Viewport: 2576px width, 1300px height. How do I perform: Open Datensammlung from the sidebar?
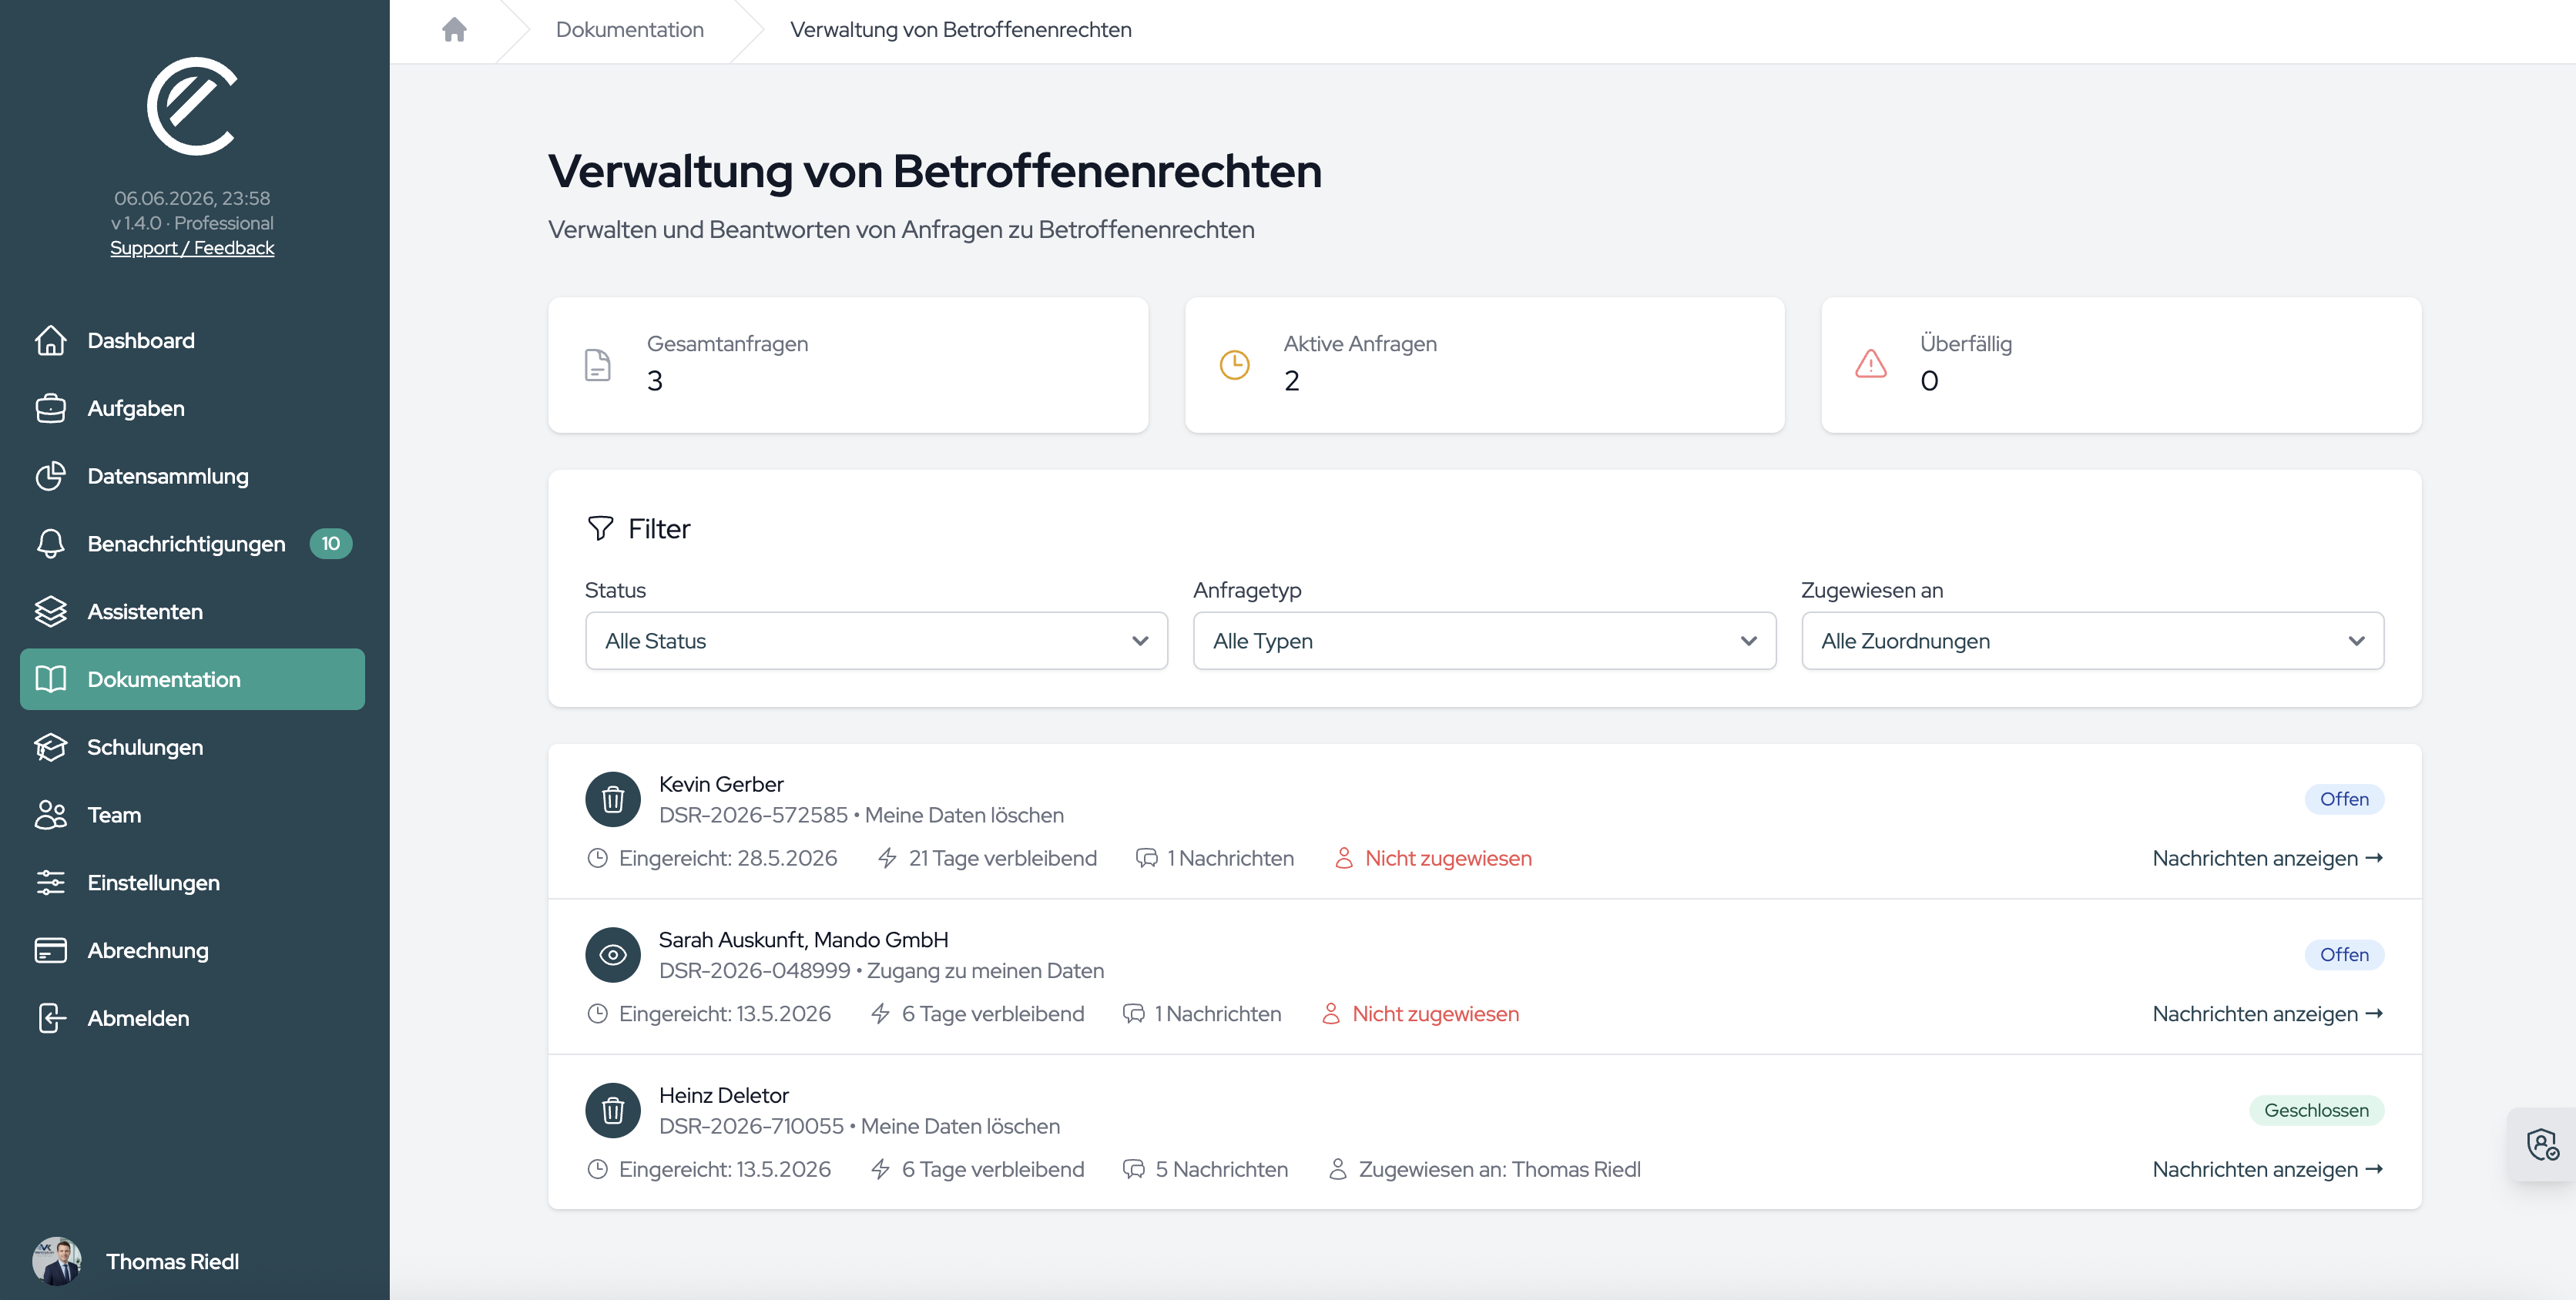[x=192, y=476]
